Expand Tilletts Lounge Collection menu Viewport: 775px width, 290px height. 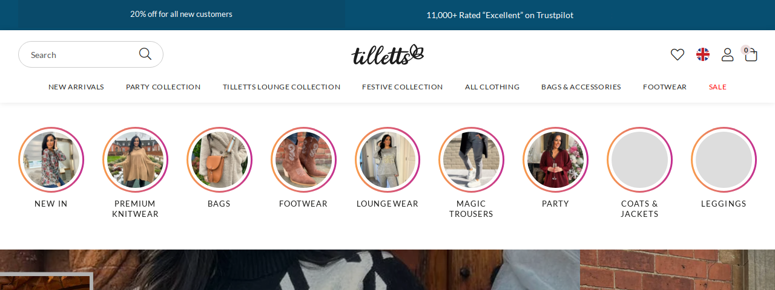282,87
